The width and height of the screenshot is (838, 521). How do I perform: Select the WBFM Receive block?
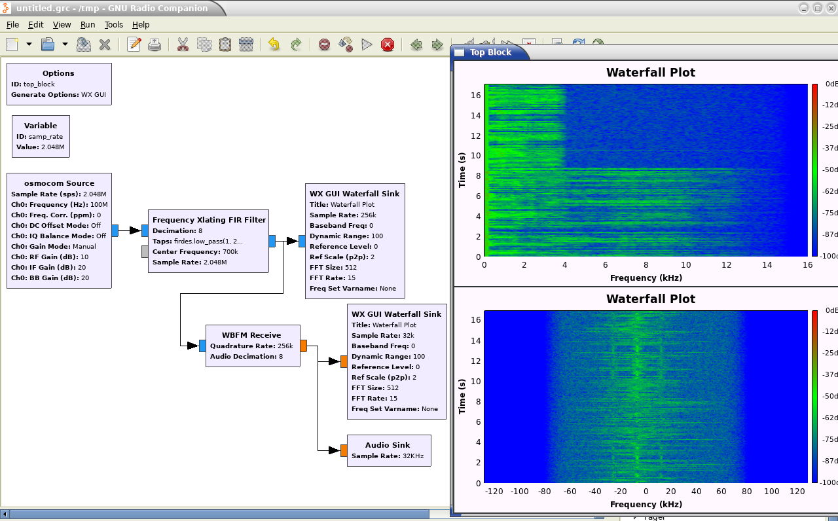253,346
